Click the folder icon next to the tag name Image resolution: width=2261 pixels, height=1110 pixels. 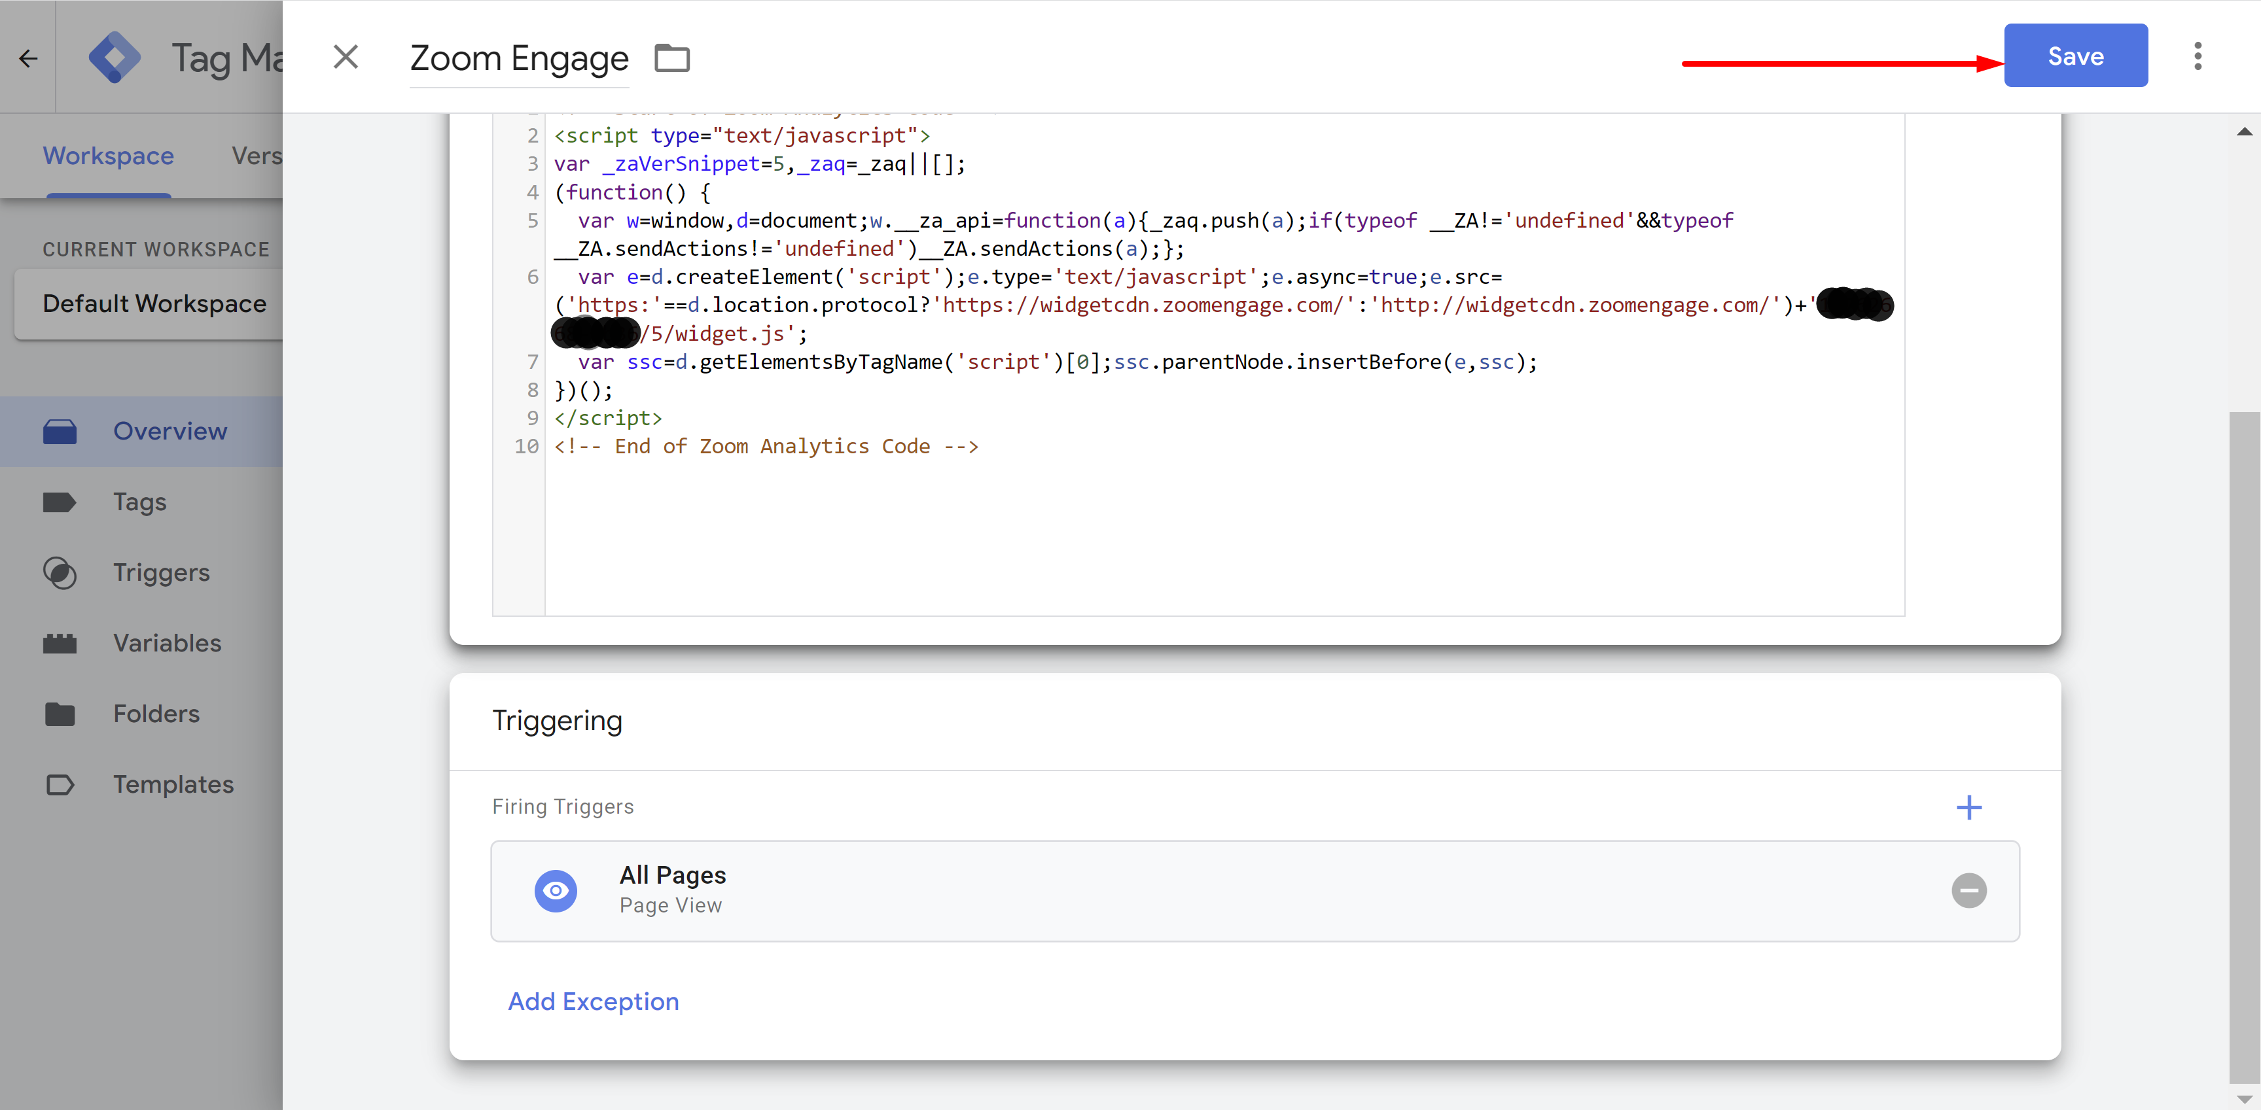[672, 58]
